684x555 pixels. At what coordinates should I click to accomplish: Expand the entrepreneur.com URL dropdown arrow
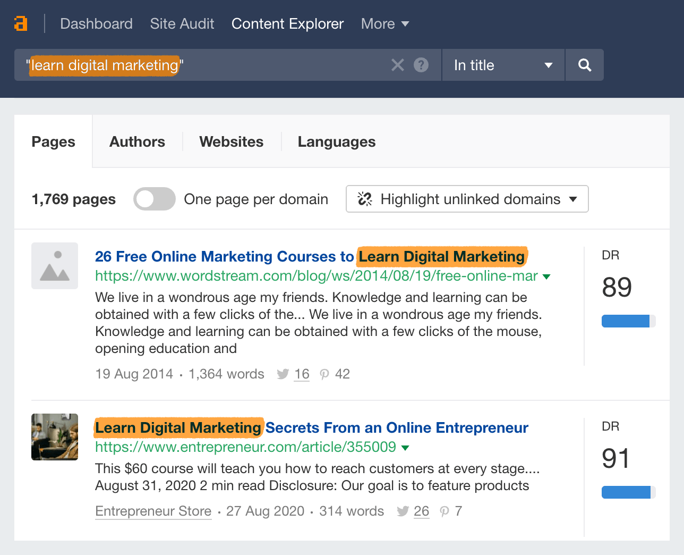point(406,448)
